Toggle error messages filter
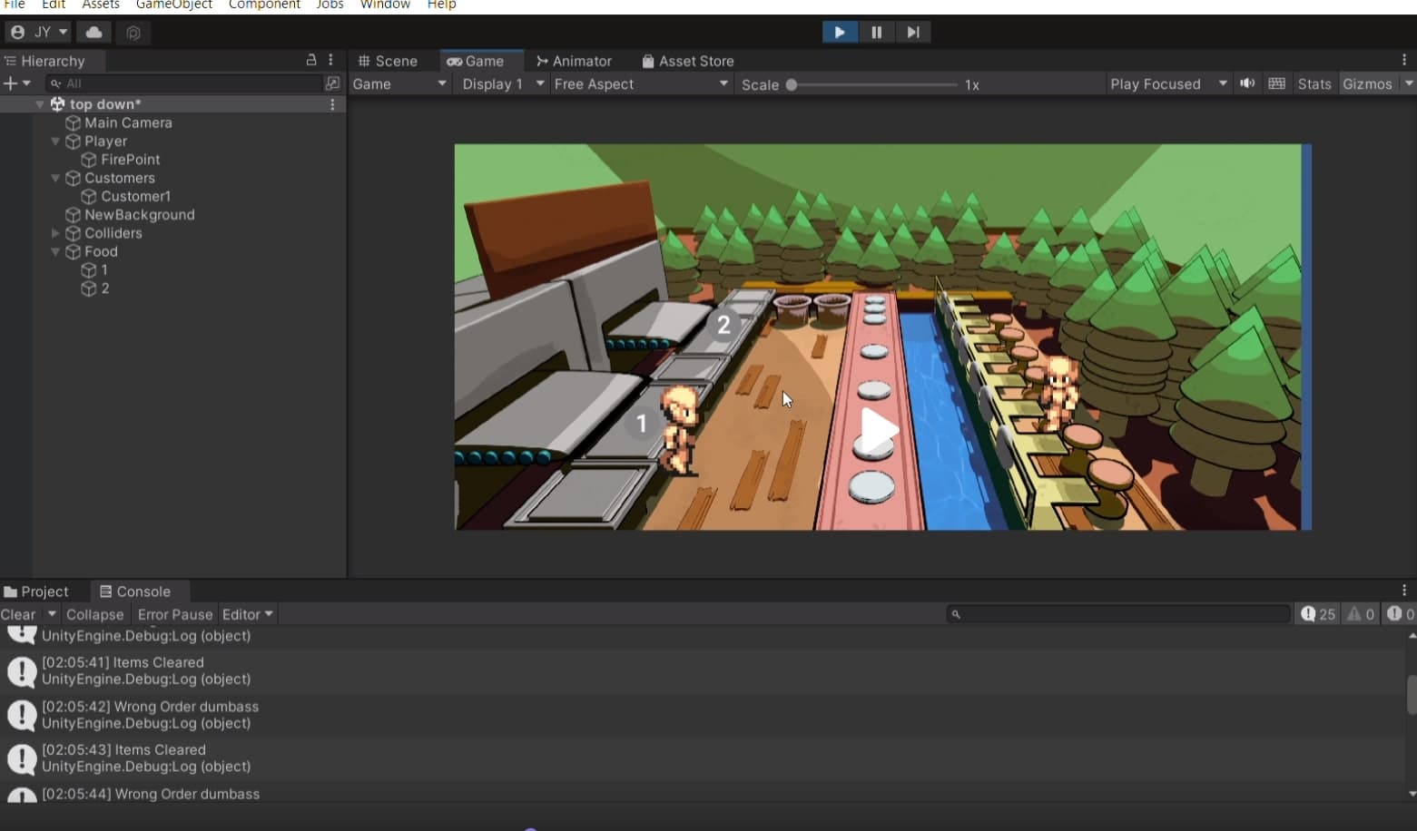 pyautogui.click(x=1401, y=614)
